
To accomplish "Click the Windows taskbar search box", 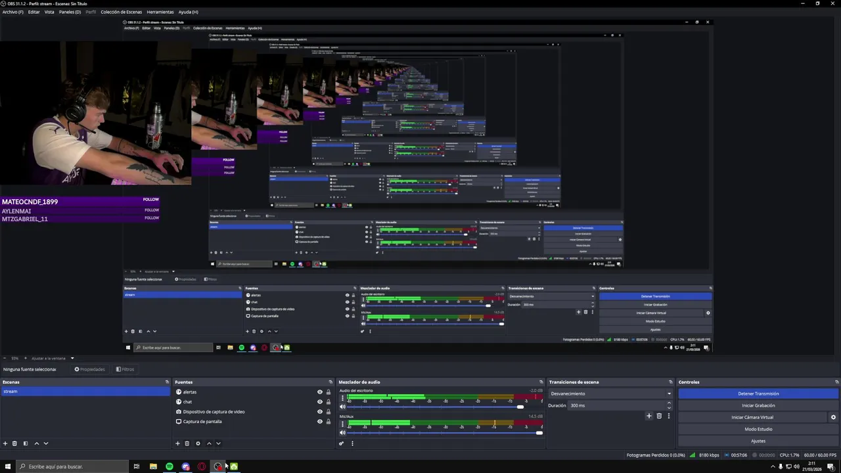I will (72, 466).
